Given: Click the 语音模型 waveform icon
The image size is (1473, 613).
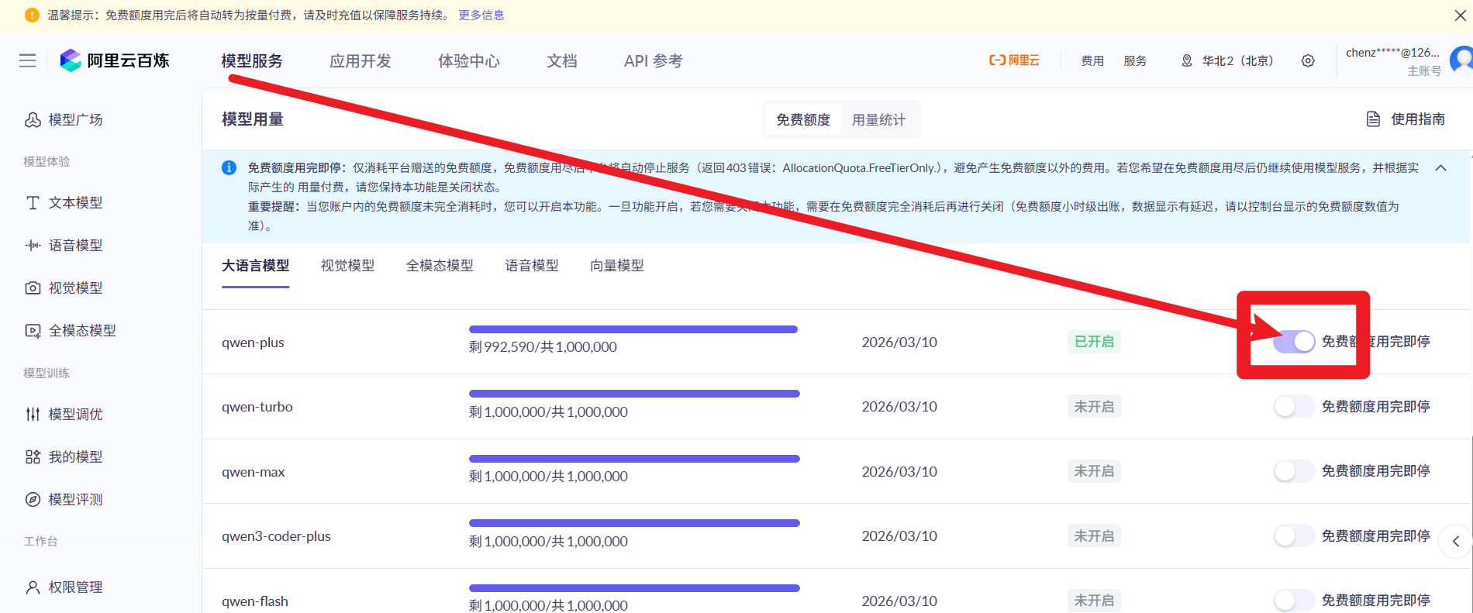Looking at the screenshot, I should pos(33,245).
